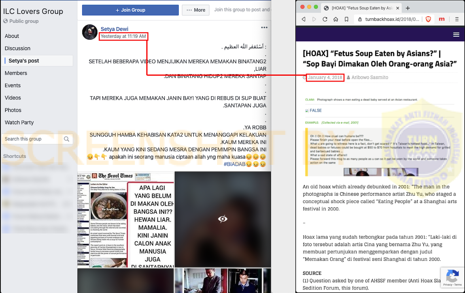Open Setya Dewi profile name link
Screen dimensions: 465x293
click(115, 29)
